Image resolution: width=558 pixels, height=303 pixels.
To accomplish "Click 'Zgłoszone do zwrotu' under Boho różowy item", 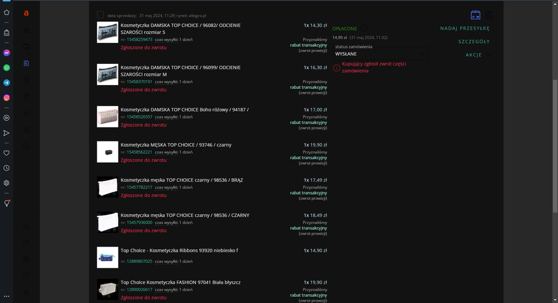I will point(144,125).
